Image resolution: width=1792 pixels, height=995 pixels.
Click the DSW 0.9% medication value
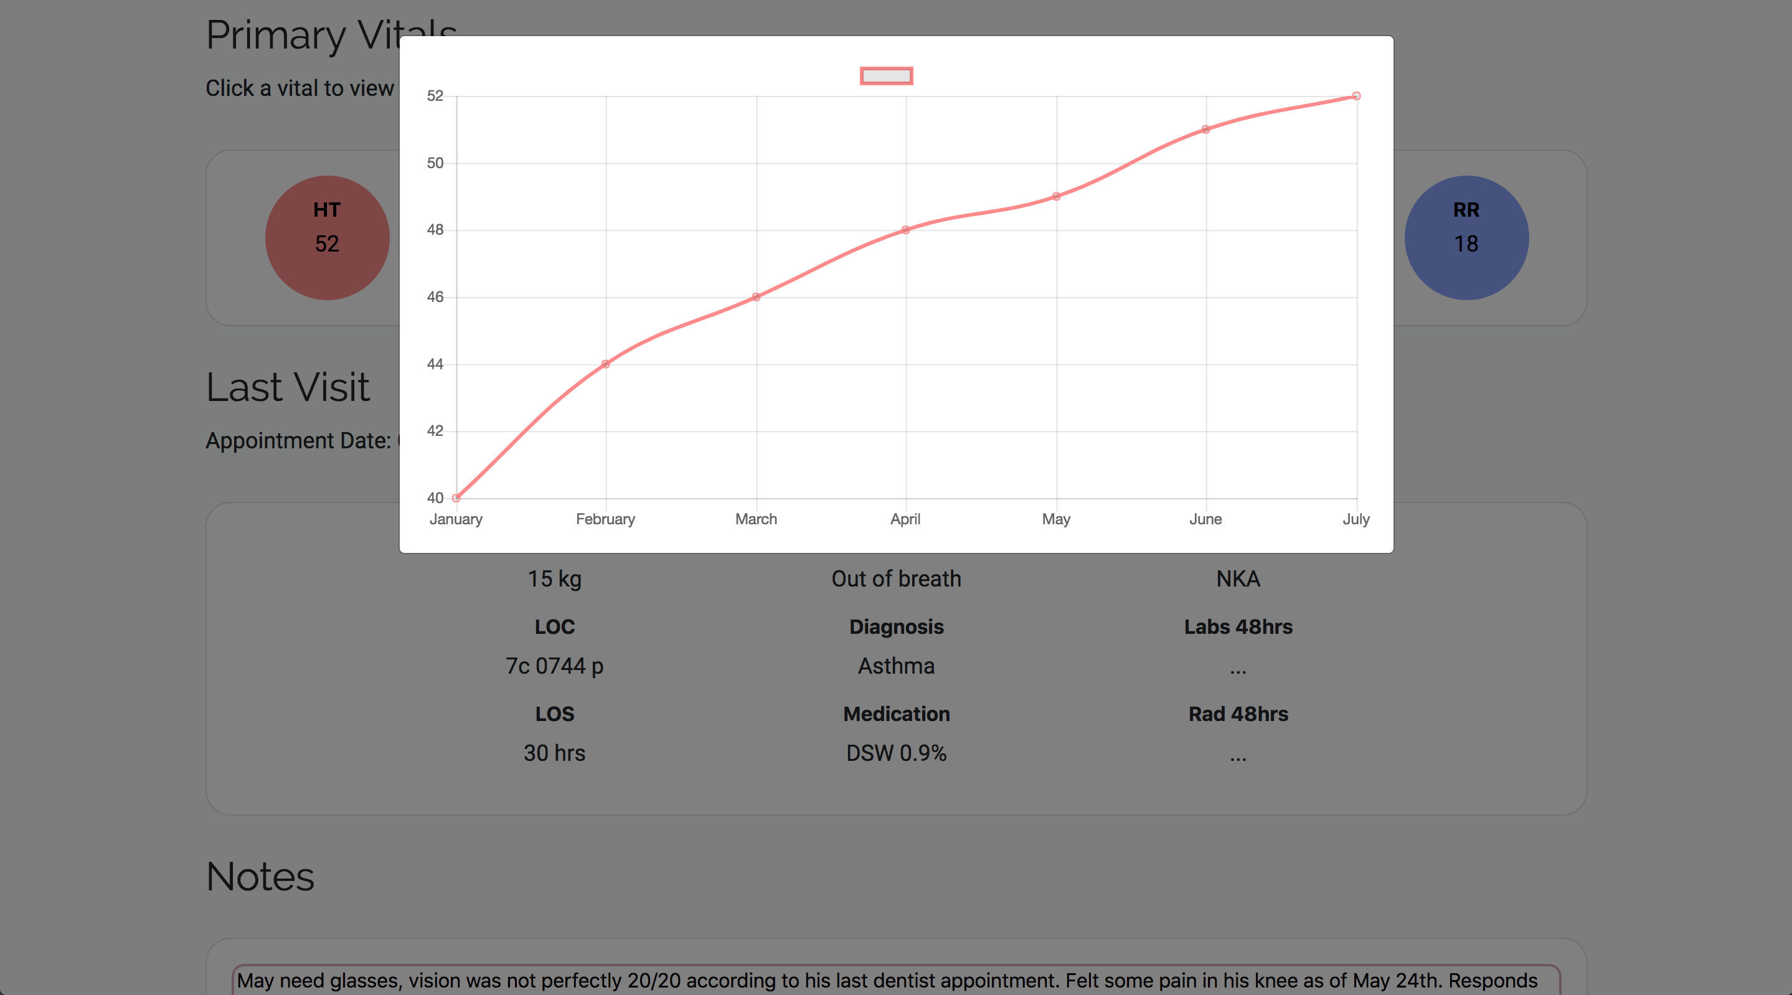point(895,753)
